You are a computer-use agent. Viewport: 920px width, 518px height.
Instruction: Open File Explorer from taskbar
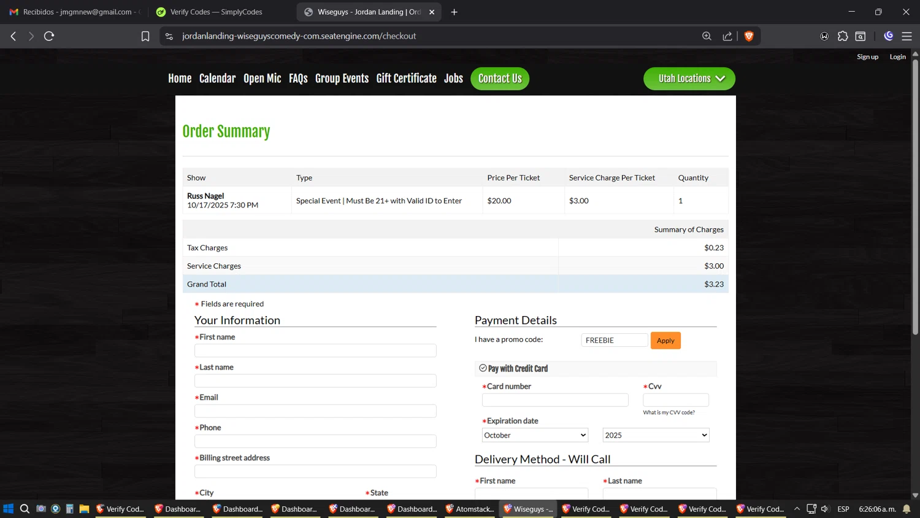point(85,509)
